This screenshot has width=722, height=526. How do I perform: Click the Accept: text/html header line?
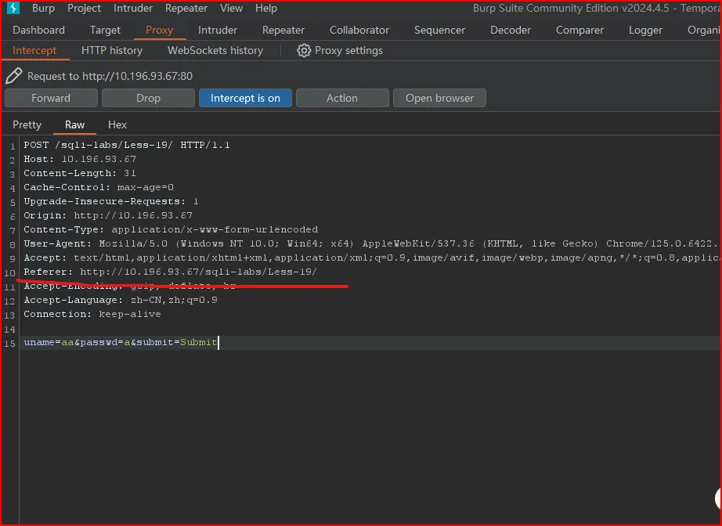pos(370,258)
